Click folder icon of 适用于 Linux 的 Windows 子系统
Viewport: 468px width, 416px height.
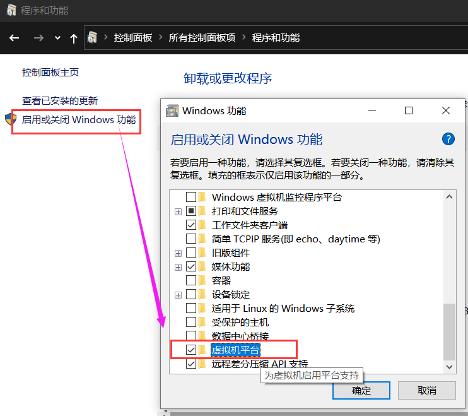tap(202, 308)
